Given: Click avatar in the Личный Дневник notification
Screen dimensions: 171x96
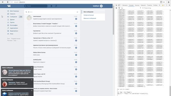Looking at the screenshot, I should pyautogui.click(x=5, y=72).
